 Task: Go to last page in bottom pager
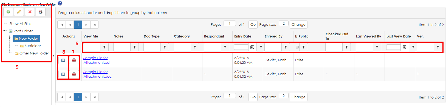(x=94, y=97)
